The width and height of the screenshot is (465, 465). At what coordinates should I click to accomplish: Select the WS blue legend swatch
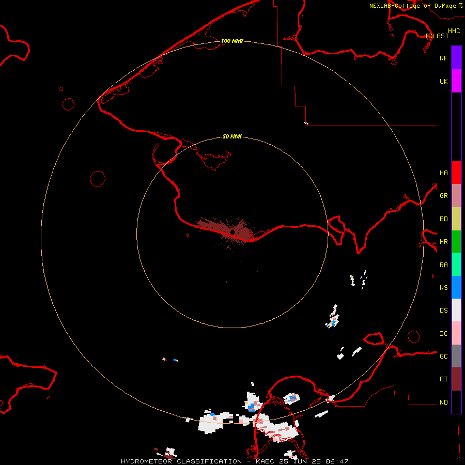[x=456, y=287]
